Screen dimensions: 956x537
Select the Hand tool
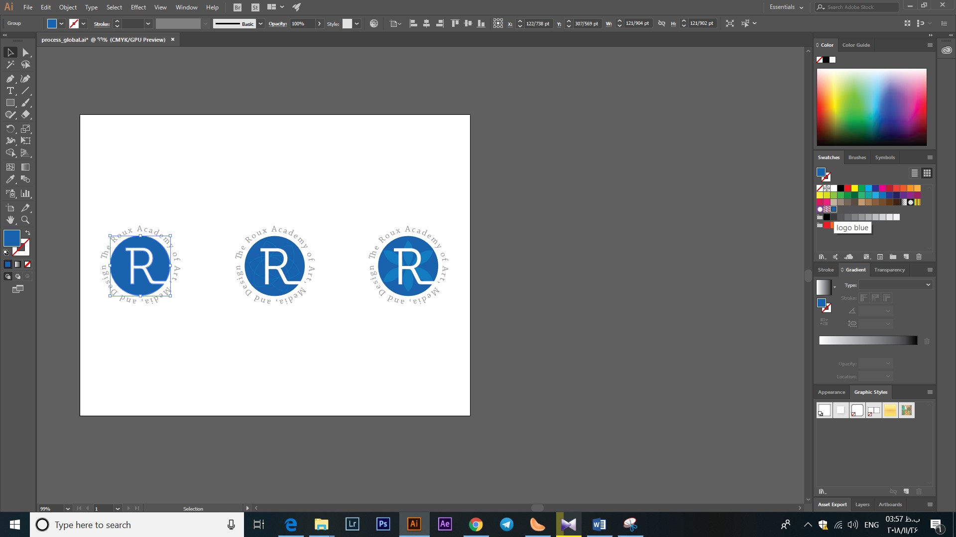[x=10, y=220]
